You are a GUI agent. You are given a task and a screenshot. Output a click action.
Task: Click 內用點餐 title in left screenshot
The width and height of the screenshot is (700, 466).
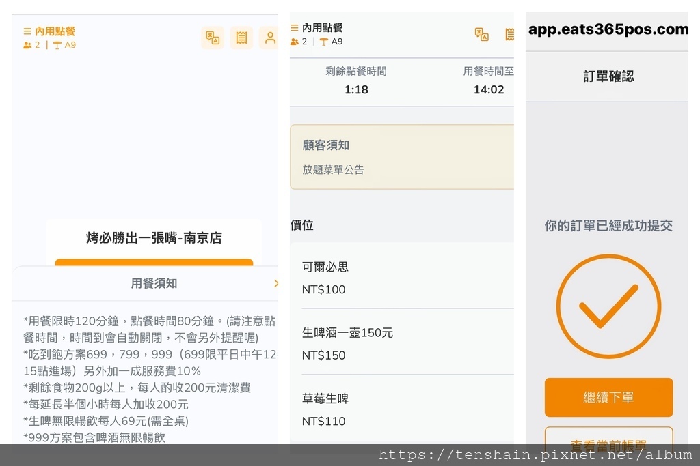(x=55, y=31)
